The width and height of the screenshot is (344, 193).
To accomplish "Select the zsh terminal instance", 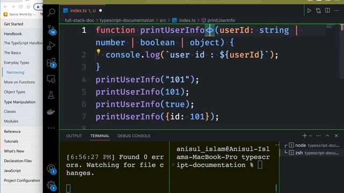I will 313,153.
